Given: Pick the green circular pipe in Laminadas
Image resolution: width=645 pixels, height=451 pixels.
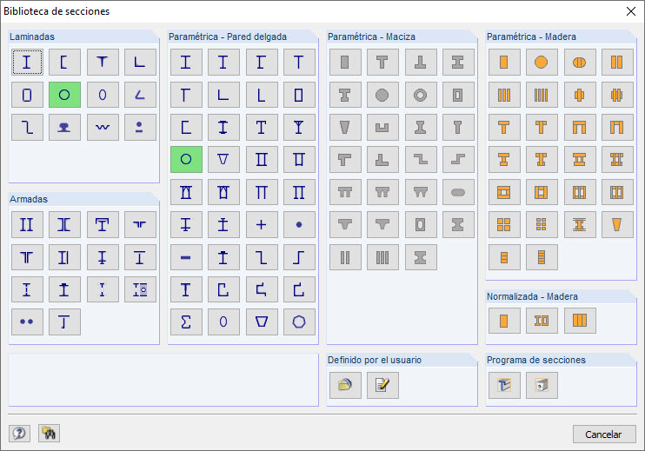Looking at the screenshot, I should (x=64, y=95).
